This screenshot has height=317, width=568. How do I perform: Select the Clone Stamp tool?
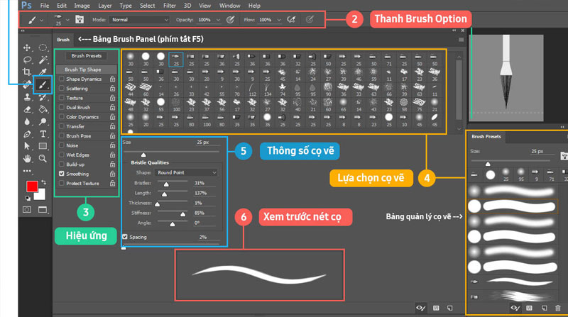(x=27, y=97)
